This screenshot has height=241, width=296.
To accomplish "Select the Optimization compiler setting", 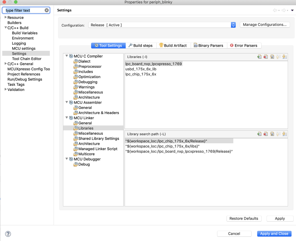I will (89, 77).
